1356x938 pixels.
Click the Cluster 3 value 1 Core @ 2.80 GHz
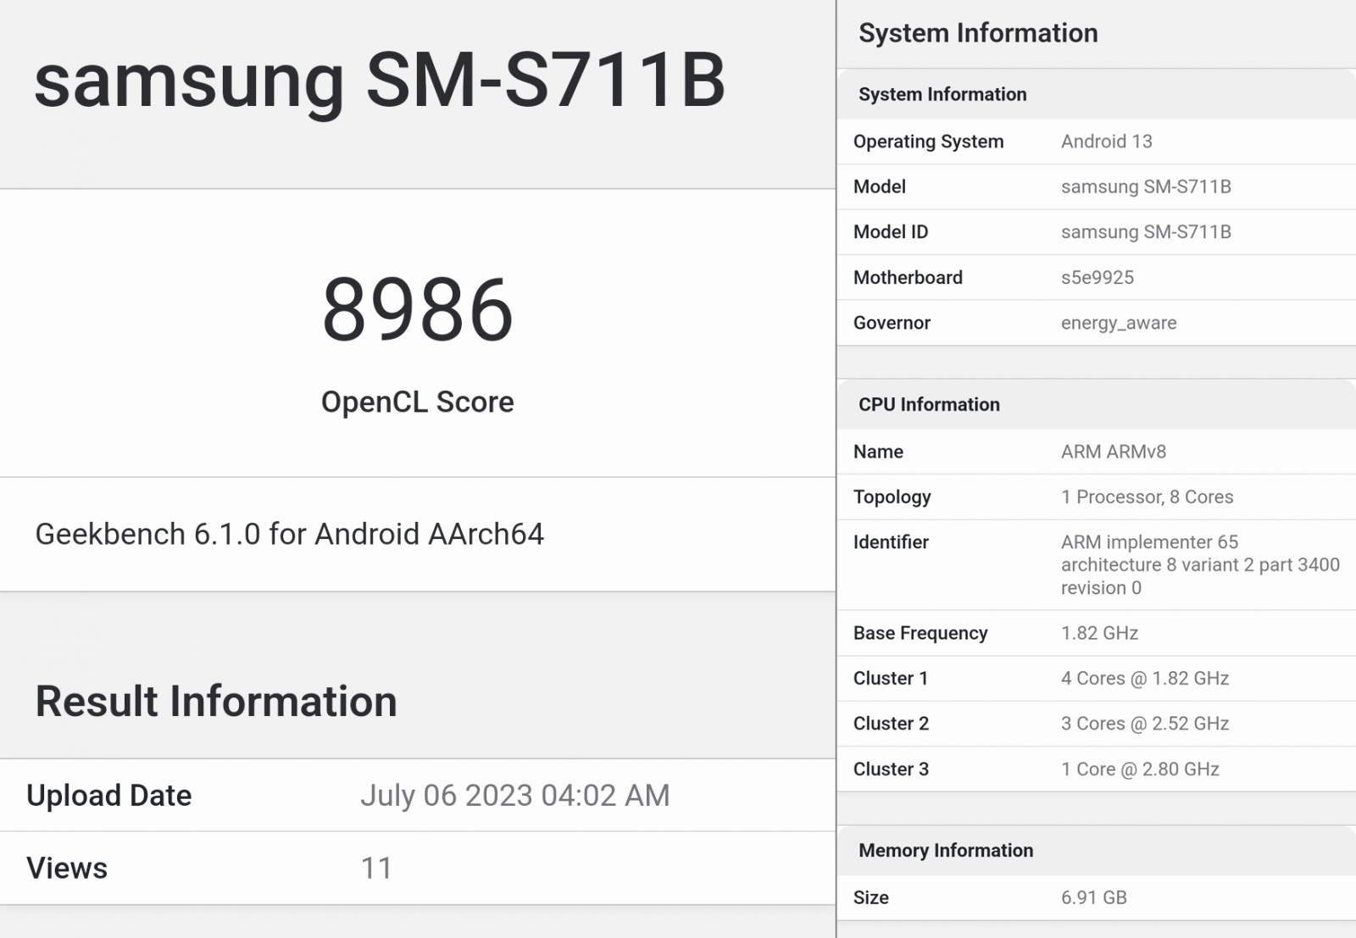[x=1139, y=769]
